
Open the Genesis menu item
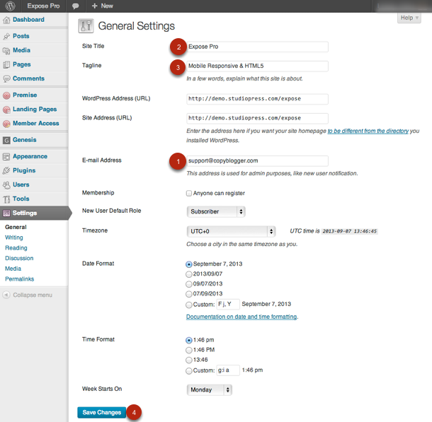click(25, 140)
